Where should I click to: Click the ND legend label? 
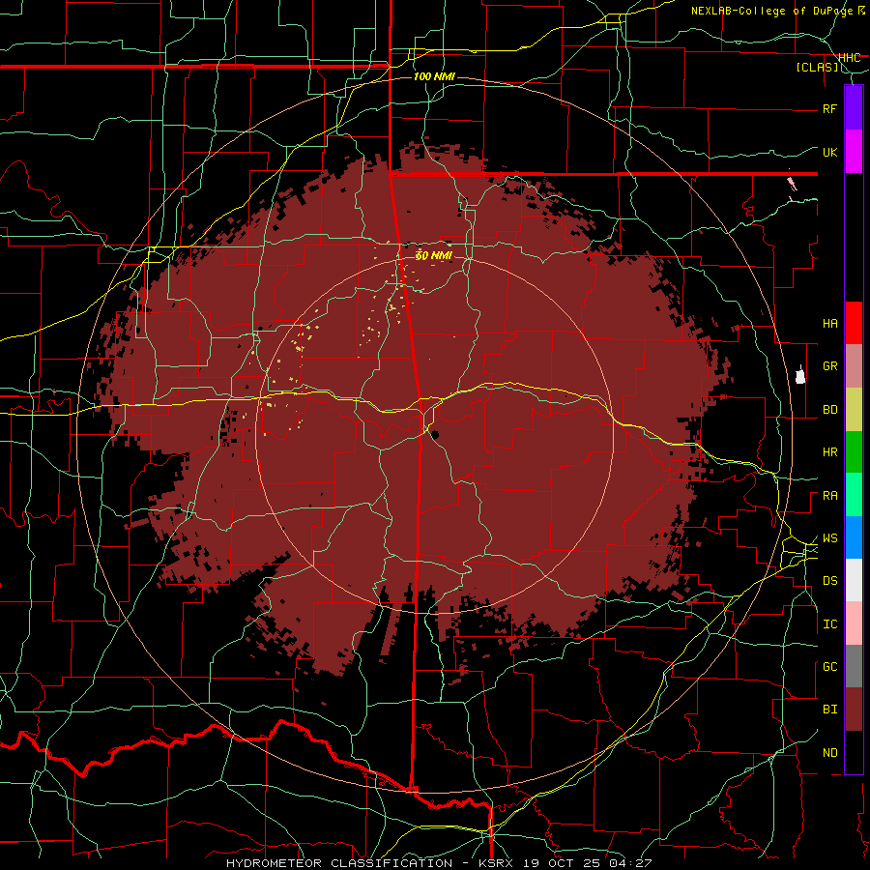point(829,753)
